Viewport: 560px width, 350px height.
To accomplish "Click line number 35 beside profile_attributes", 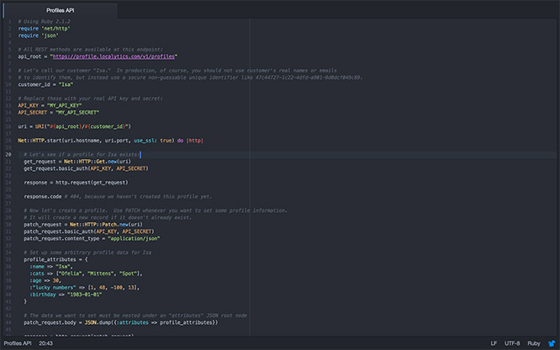I will [8, 260].
